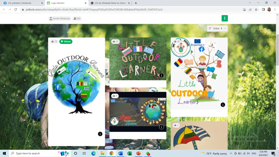The width and height of the screenshot is (279, 157).
Task: Switch to the LOL partners Facebook tab
Action: click(x=22, y=3)
